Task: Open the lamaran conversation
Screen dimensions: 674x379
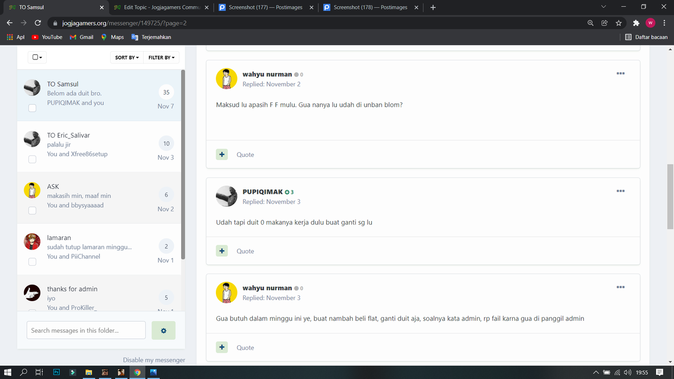Action: (x=59, y=238)
